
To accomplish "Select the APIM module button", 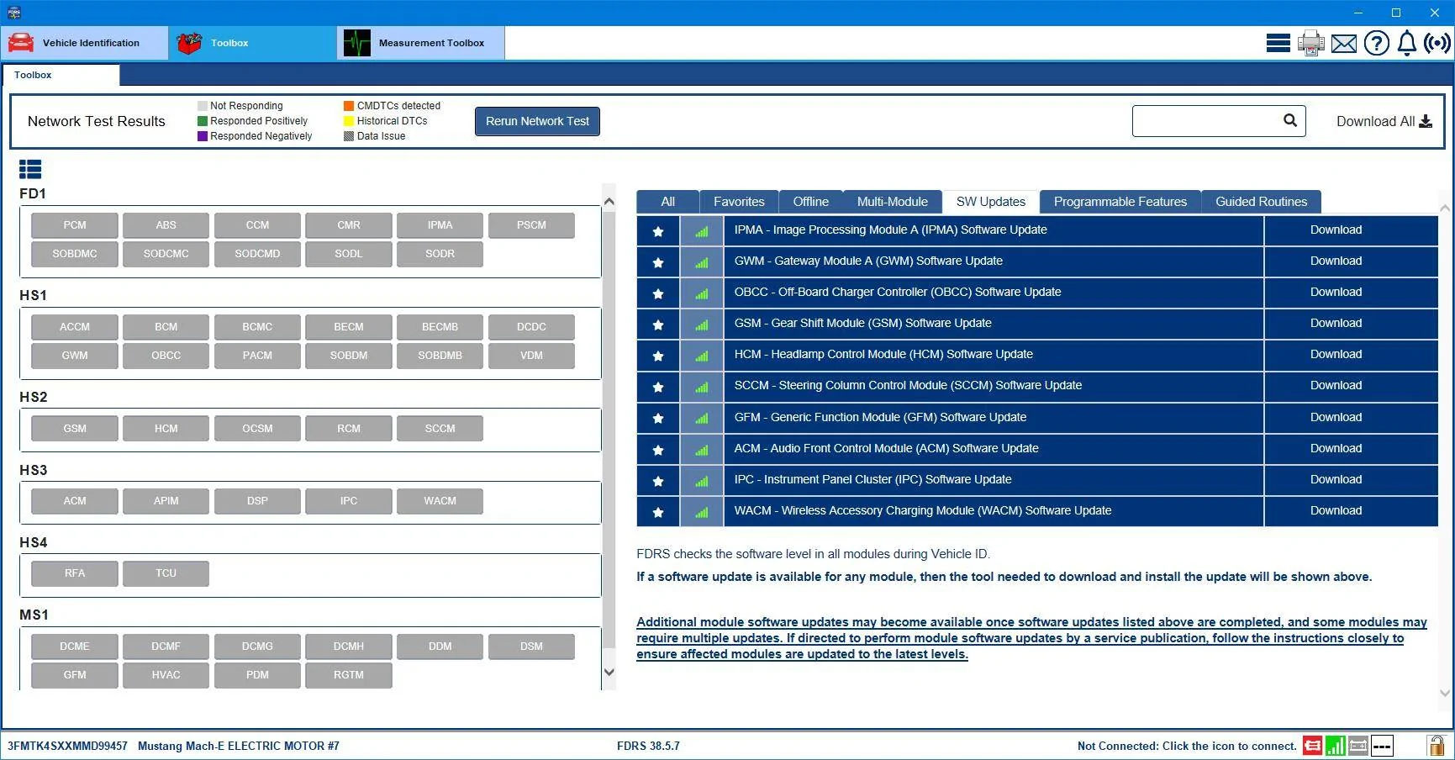I will coord(166,501).
